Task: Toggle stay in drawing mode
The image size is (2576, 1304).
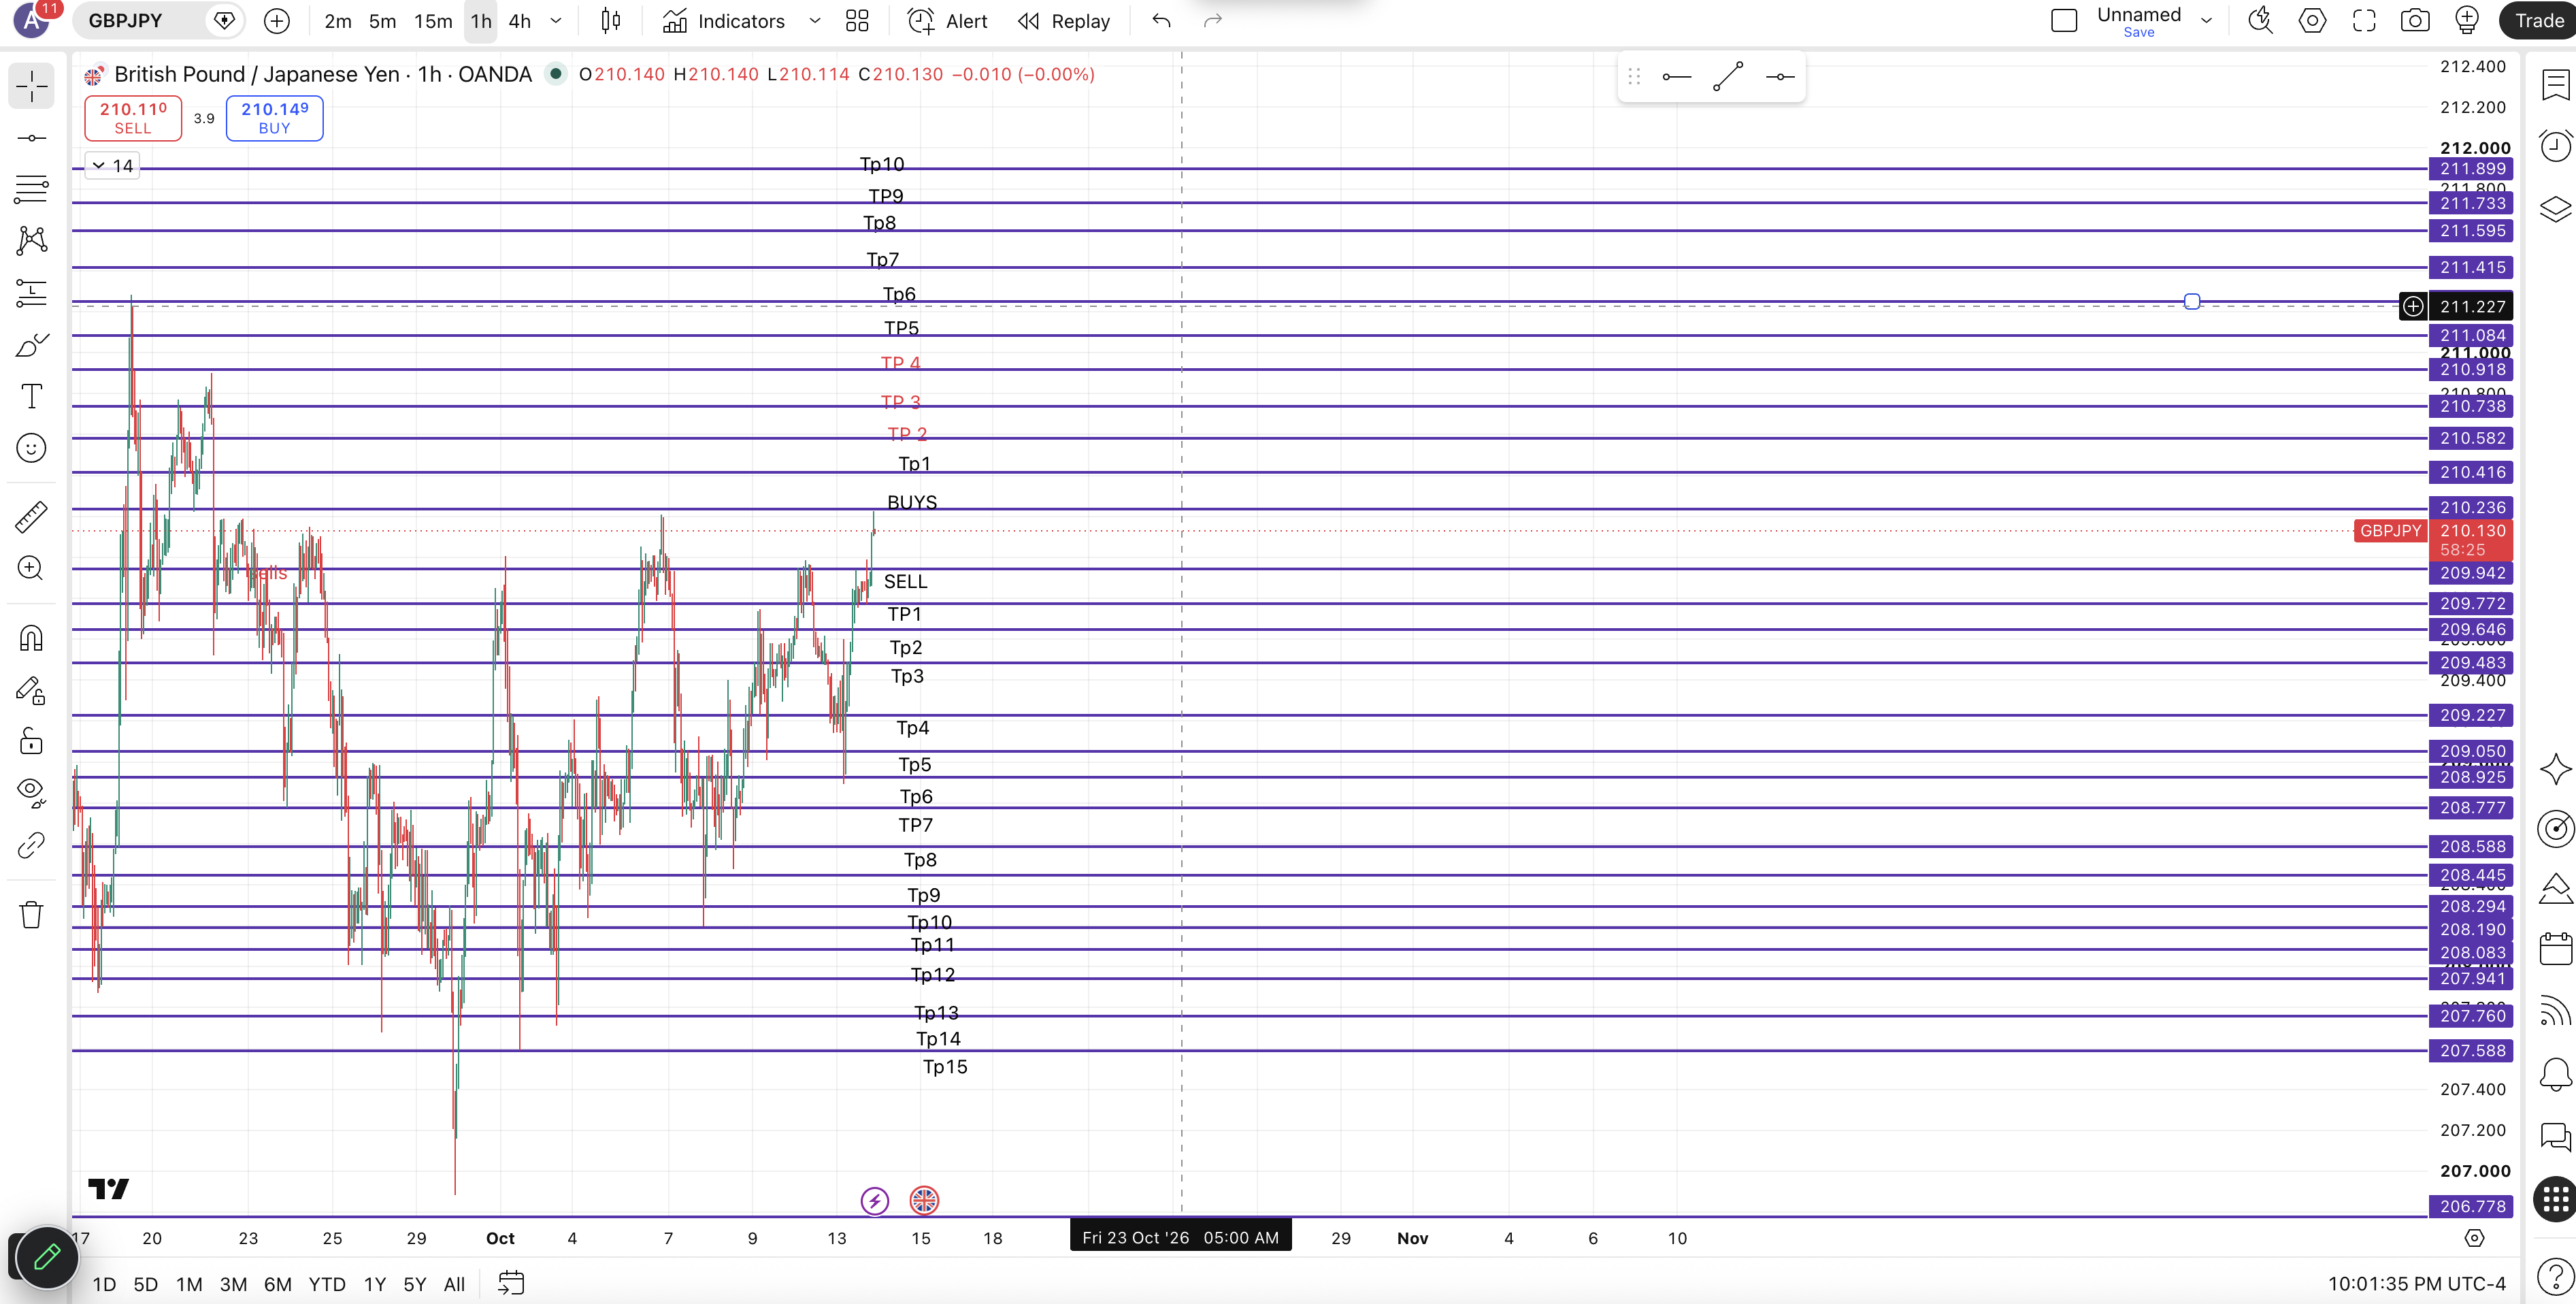Action: [x=31, y=690]
